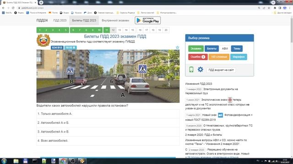Open the extensions puzzle icon
Screen dimensions: 293x164
point(275,8)
